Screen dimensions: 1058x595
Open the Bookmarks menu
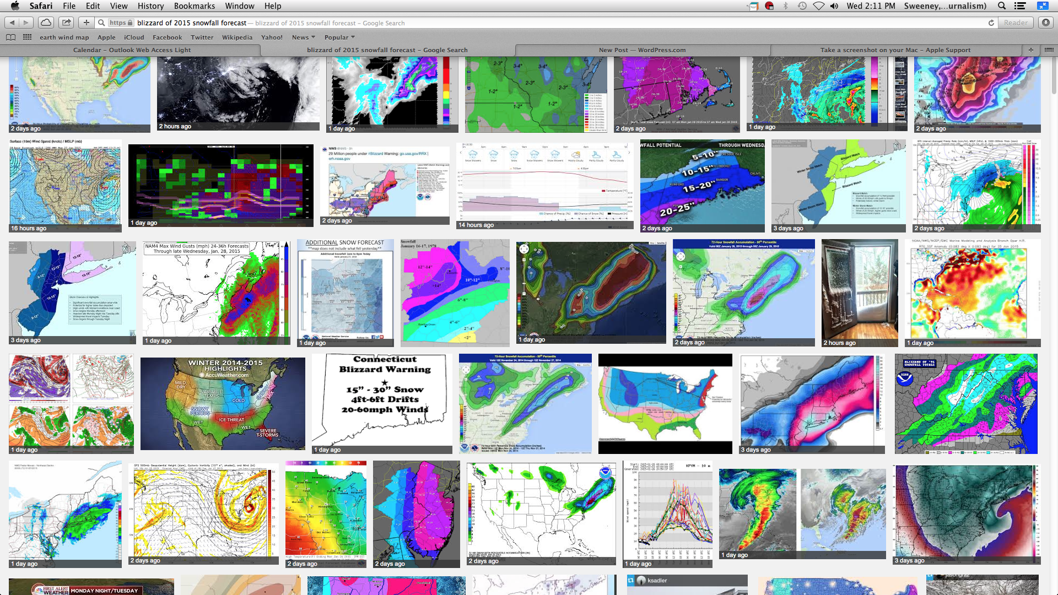pyautogui.click(x=194, y=6)
